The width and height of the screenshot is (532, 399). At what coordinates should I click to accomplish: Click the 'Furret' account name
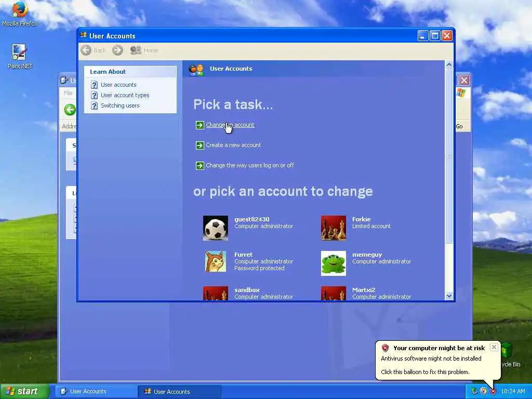[243, 255]
